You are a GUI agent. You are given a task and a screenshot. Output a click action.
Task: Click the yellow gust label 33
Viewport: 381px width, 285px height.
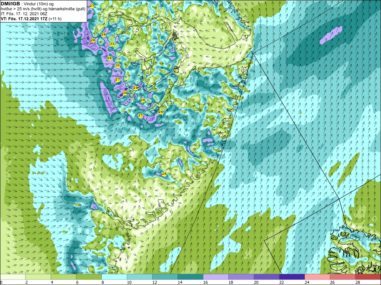coord(112,44)
